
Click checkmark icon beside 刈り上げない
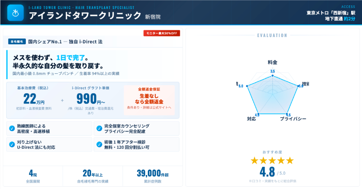pyautogui.click(x=12, y=144)
